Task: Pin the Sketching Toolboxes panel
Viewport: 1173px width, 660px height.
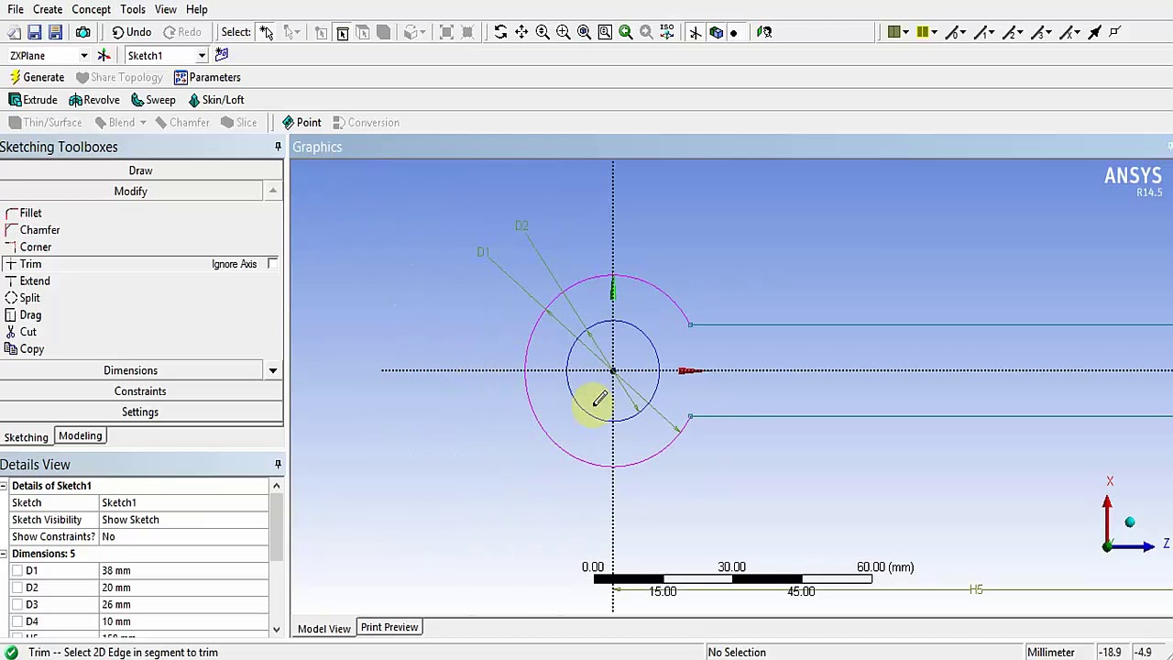Action: click(278, 147)
